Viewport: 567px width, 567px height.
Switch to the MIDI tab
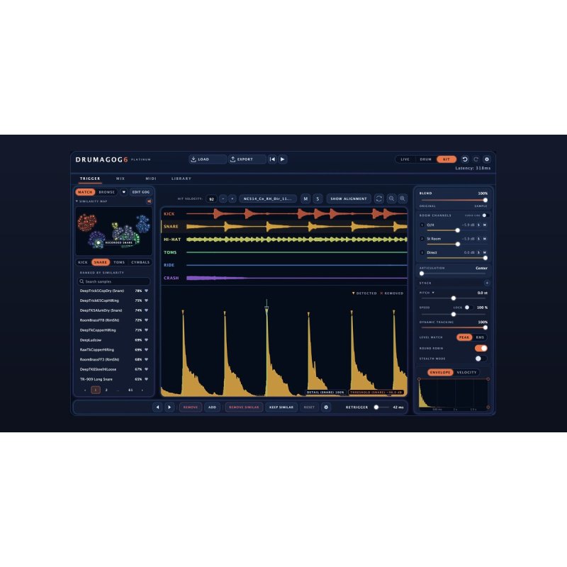click(x=151, y=179)
